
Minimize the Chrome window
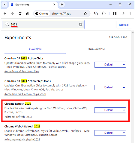click(110, 4)
